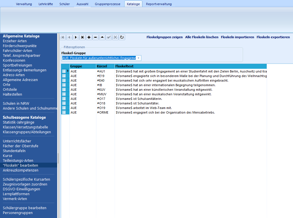293x218 pixels.
Task: Go to next record arrow icon
Action: click(x=76, y=37)
